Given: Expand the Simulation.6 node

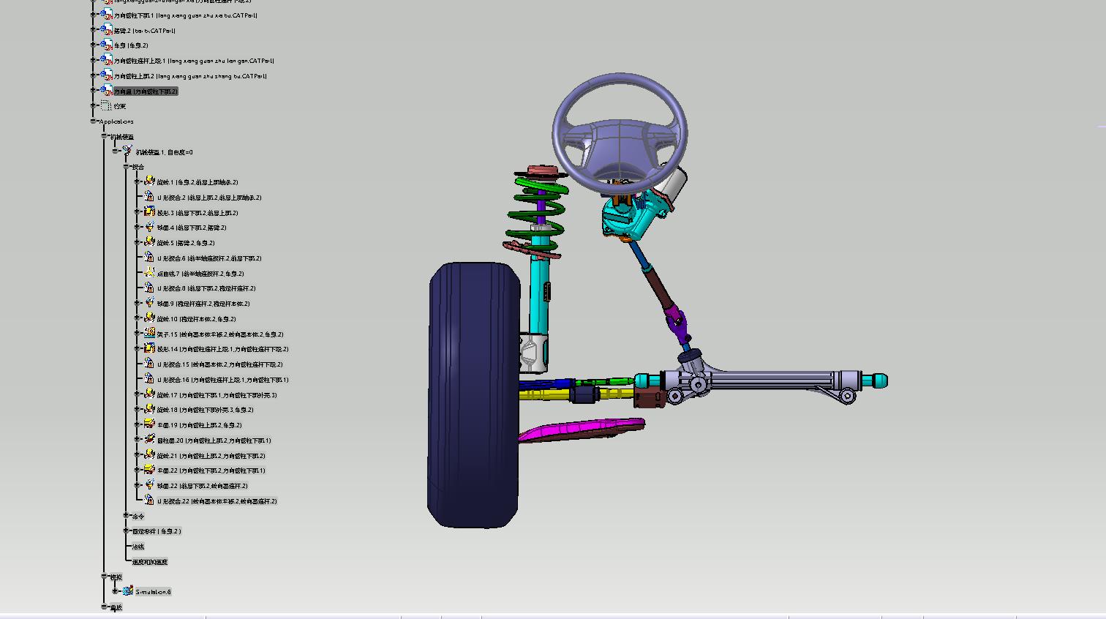Looking at the screenshot, I should click(x=115, y=591).
